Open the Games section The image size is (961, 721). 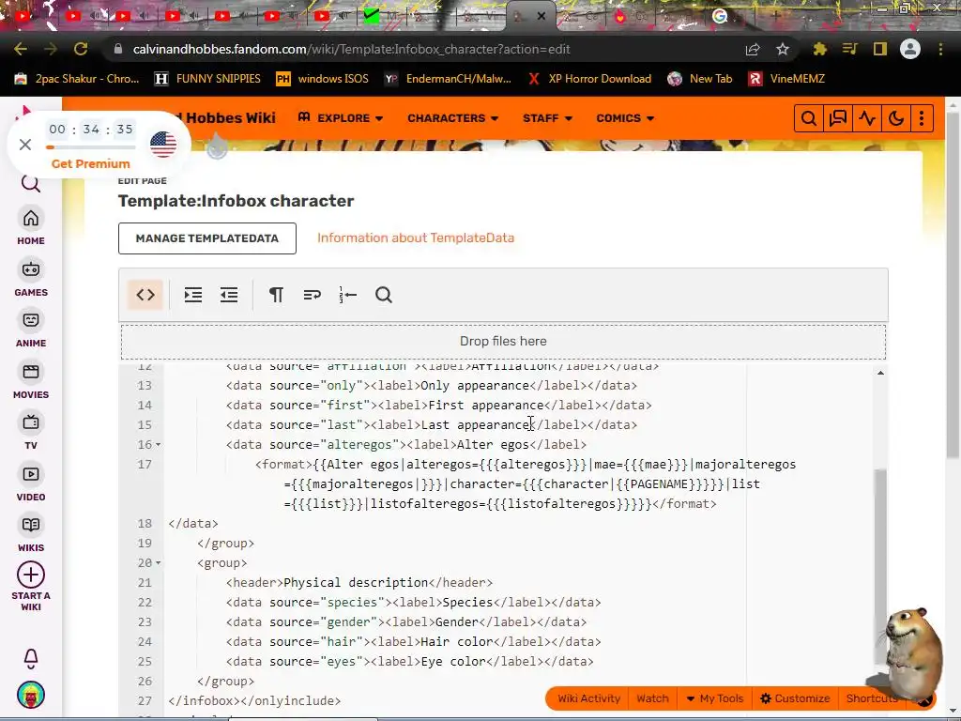tap(31, 278)
